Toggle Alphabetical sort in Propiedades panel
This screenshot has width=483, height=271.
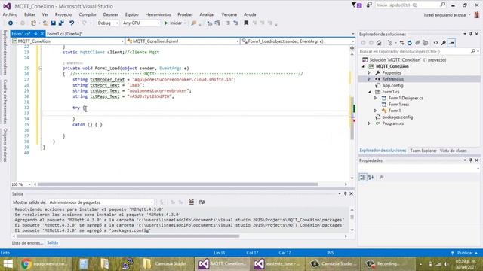click(x=371, y=177)
